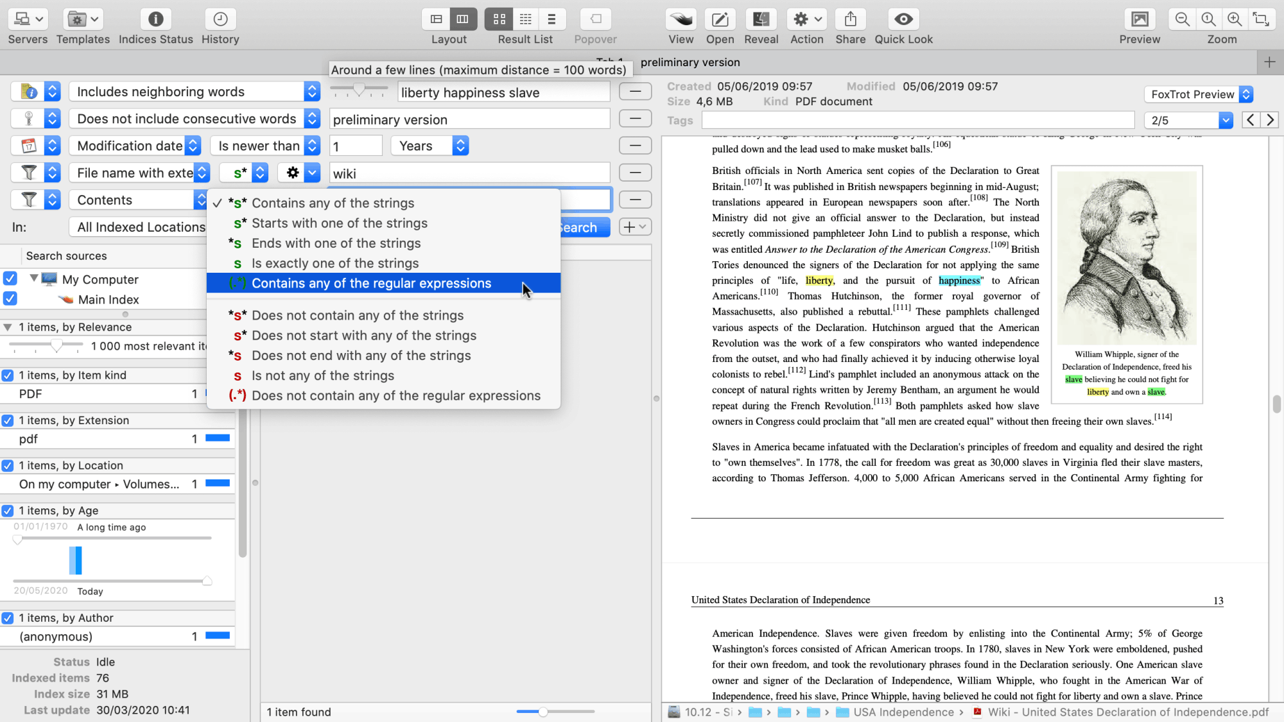1284x722 pixels.
Task: Open the Indices Status info icon
Action: tap(155, 19)
